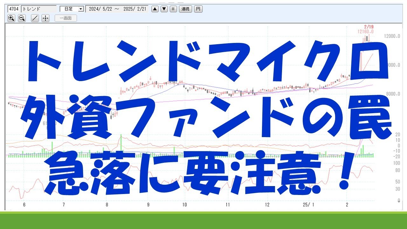Activate the crosshair cursor tool

[x=45, y=18]
